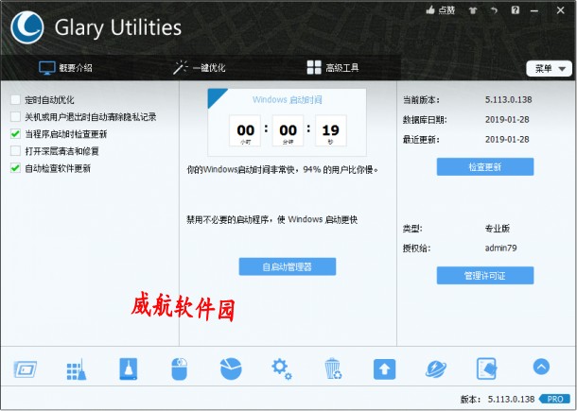This screenshot has height=411, width=577.
Task: Click the 管理许可证 button
Action: tap(484, 275)
